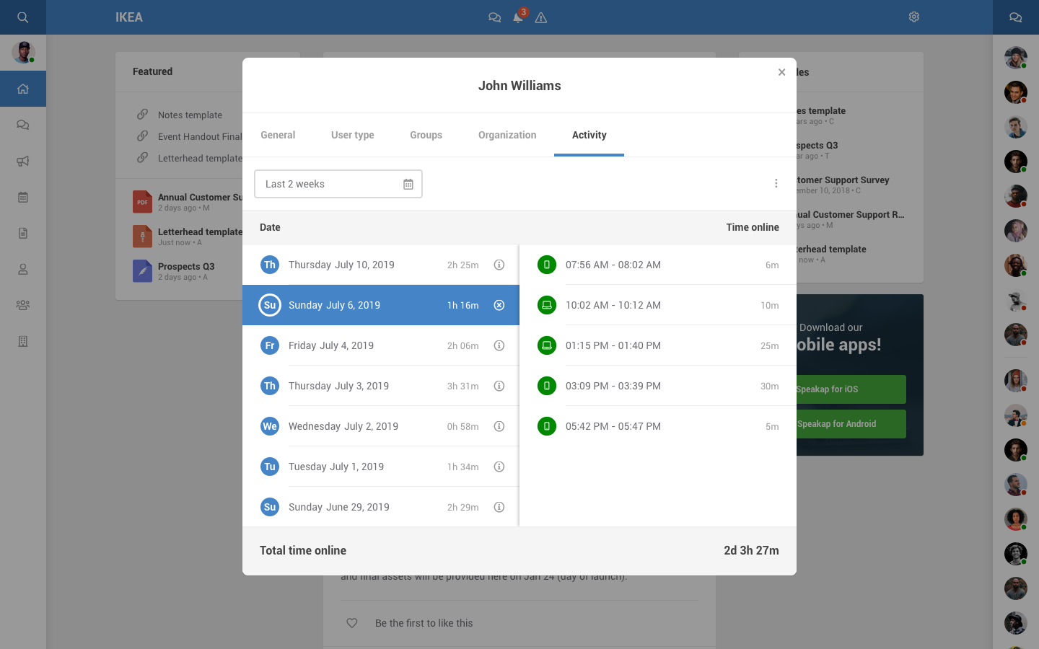Show details for Thursday July 3, 2019
The height and width of the screenshot is (649, 1039).
tap(499, 386)
